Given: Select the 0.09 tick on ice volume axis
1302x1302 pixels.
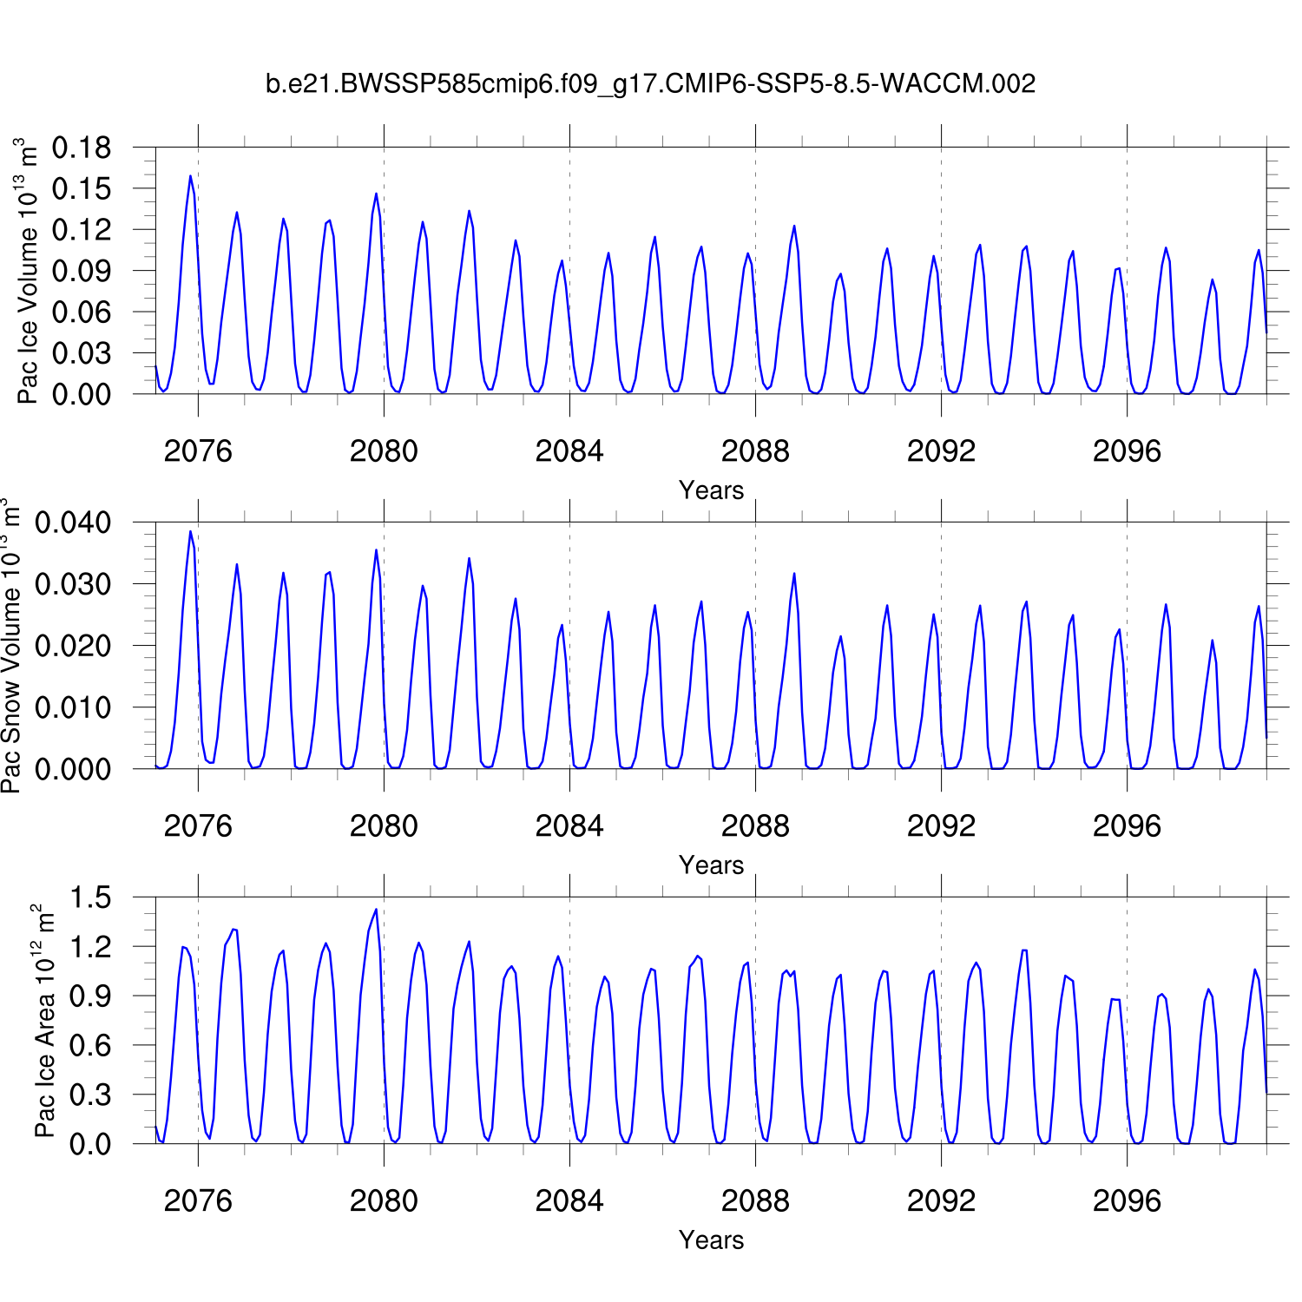Looking at the screenshot, I should pos(82,271).
